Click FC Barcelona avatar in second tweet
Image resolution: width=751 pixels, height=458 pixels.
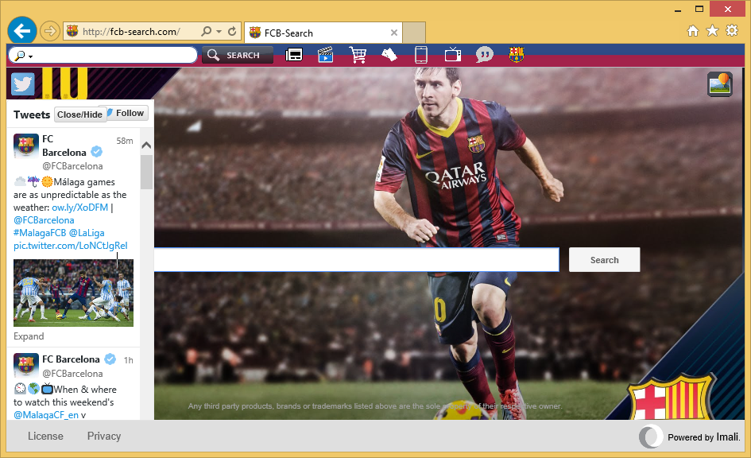[26, 366]
